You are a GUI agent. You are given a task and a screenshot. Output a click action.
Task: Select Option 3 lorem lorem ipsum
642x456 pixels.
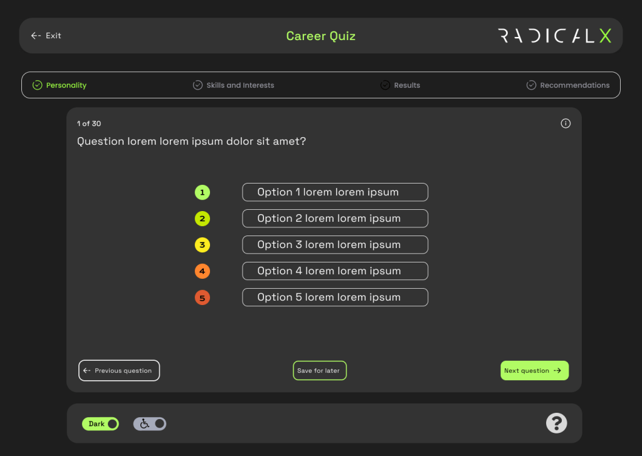click(335, 244)
